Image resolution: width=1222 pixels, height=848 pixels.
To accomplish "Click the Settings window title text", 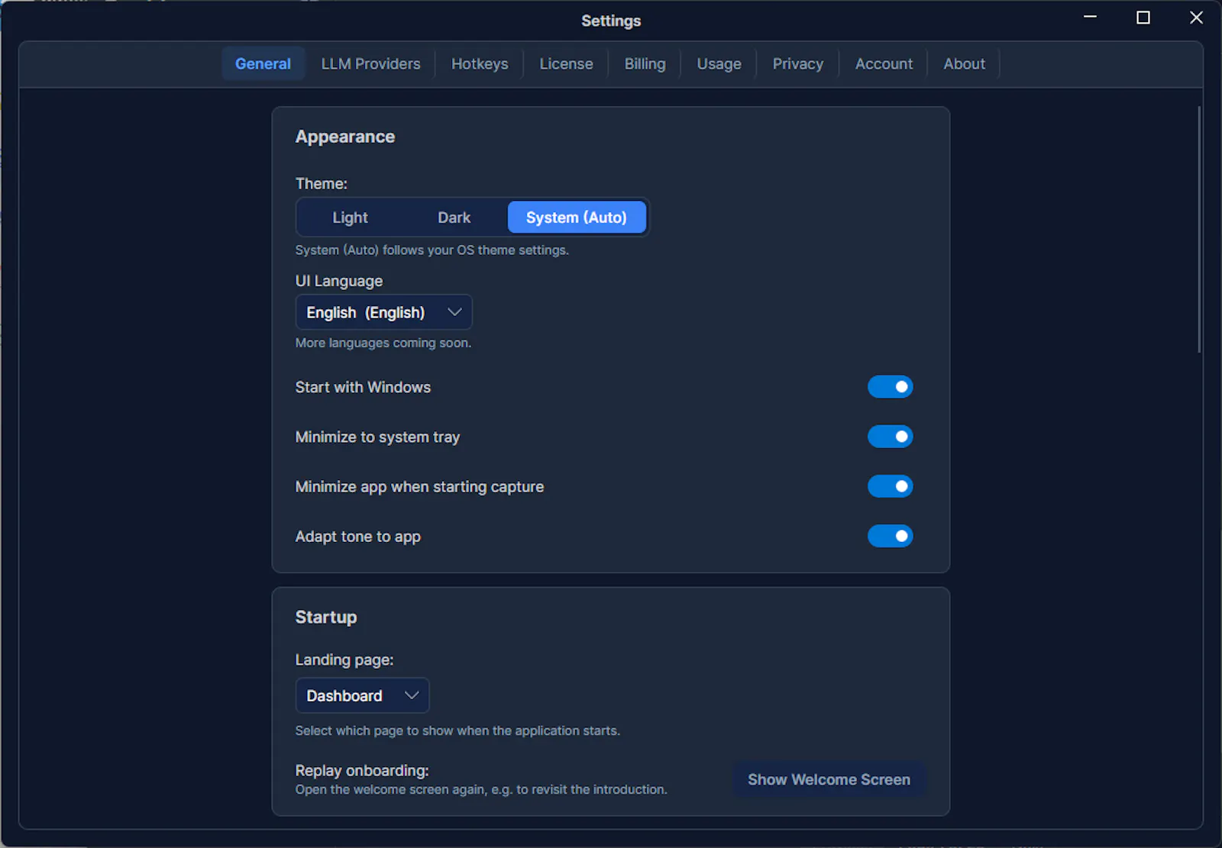I will [611, 21].
